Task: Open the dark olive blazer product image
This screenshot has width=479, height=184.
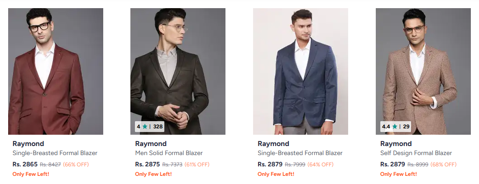Action: [x=178, y=71]
